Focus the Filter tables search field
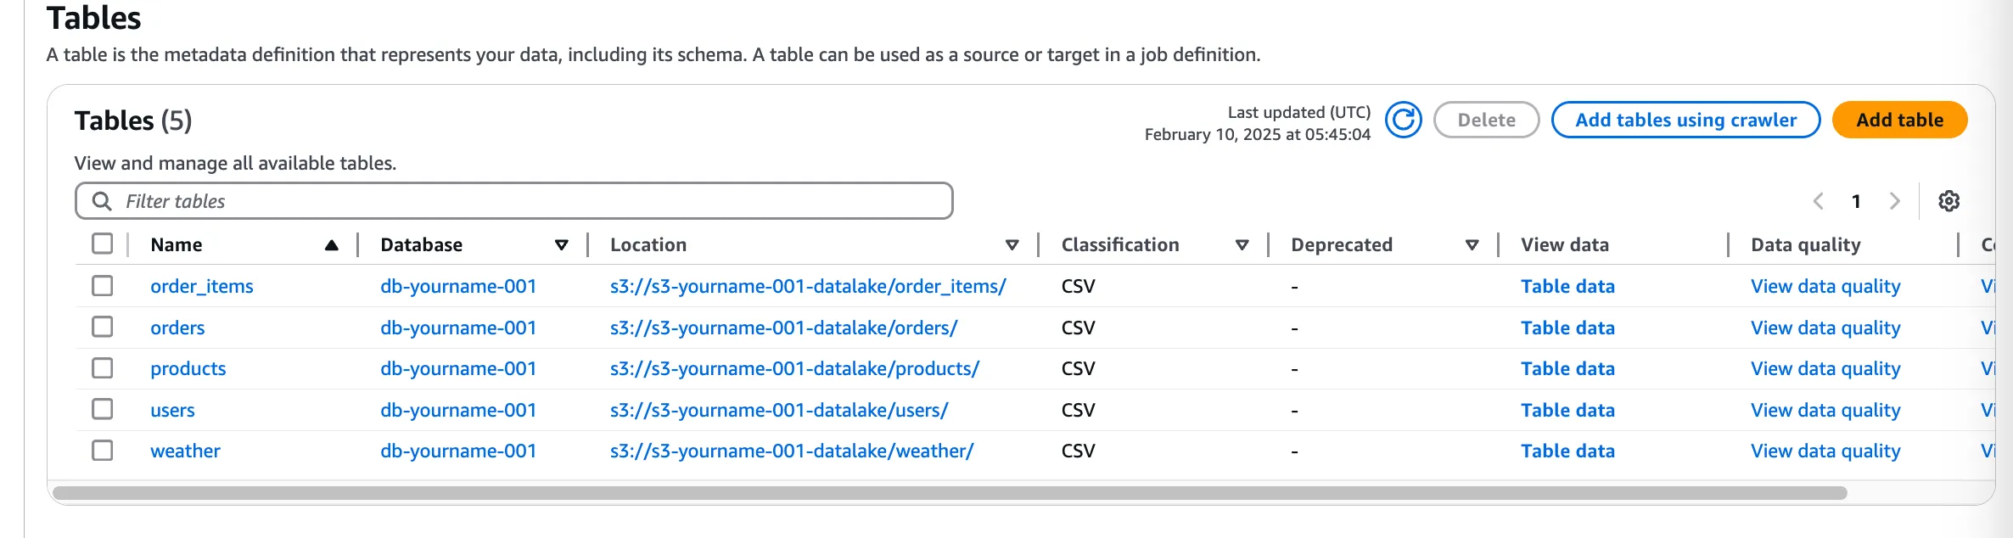The width and height of the screenshot is (2013, 538). pos(526,201)
